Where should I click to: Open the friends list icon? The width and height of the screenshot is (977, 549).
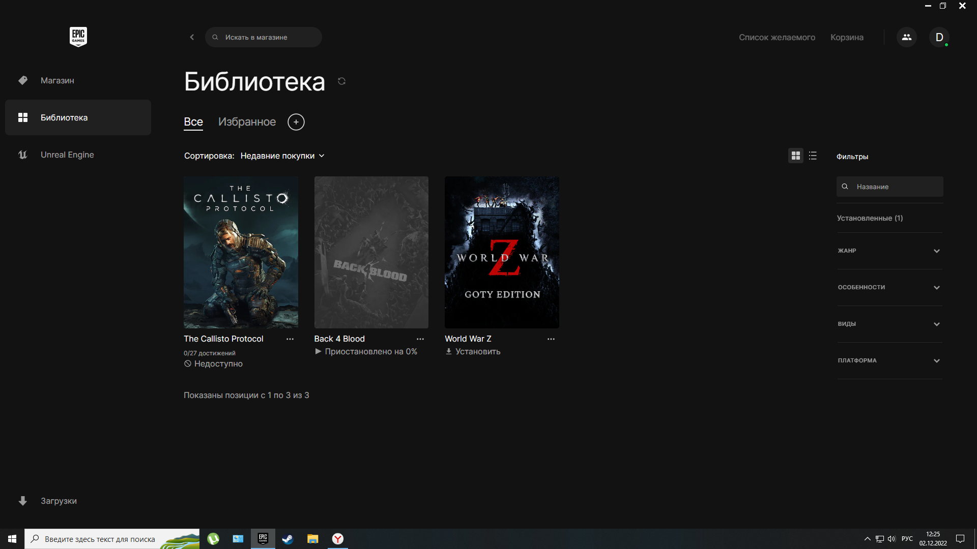(906, 37)
